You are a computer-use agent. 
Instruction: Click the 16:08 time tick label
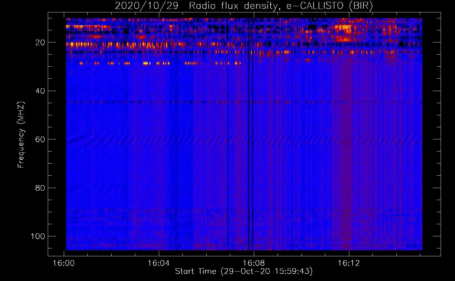[x=254, y=263]
